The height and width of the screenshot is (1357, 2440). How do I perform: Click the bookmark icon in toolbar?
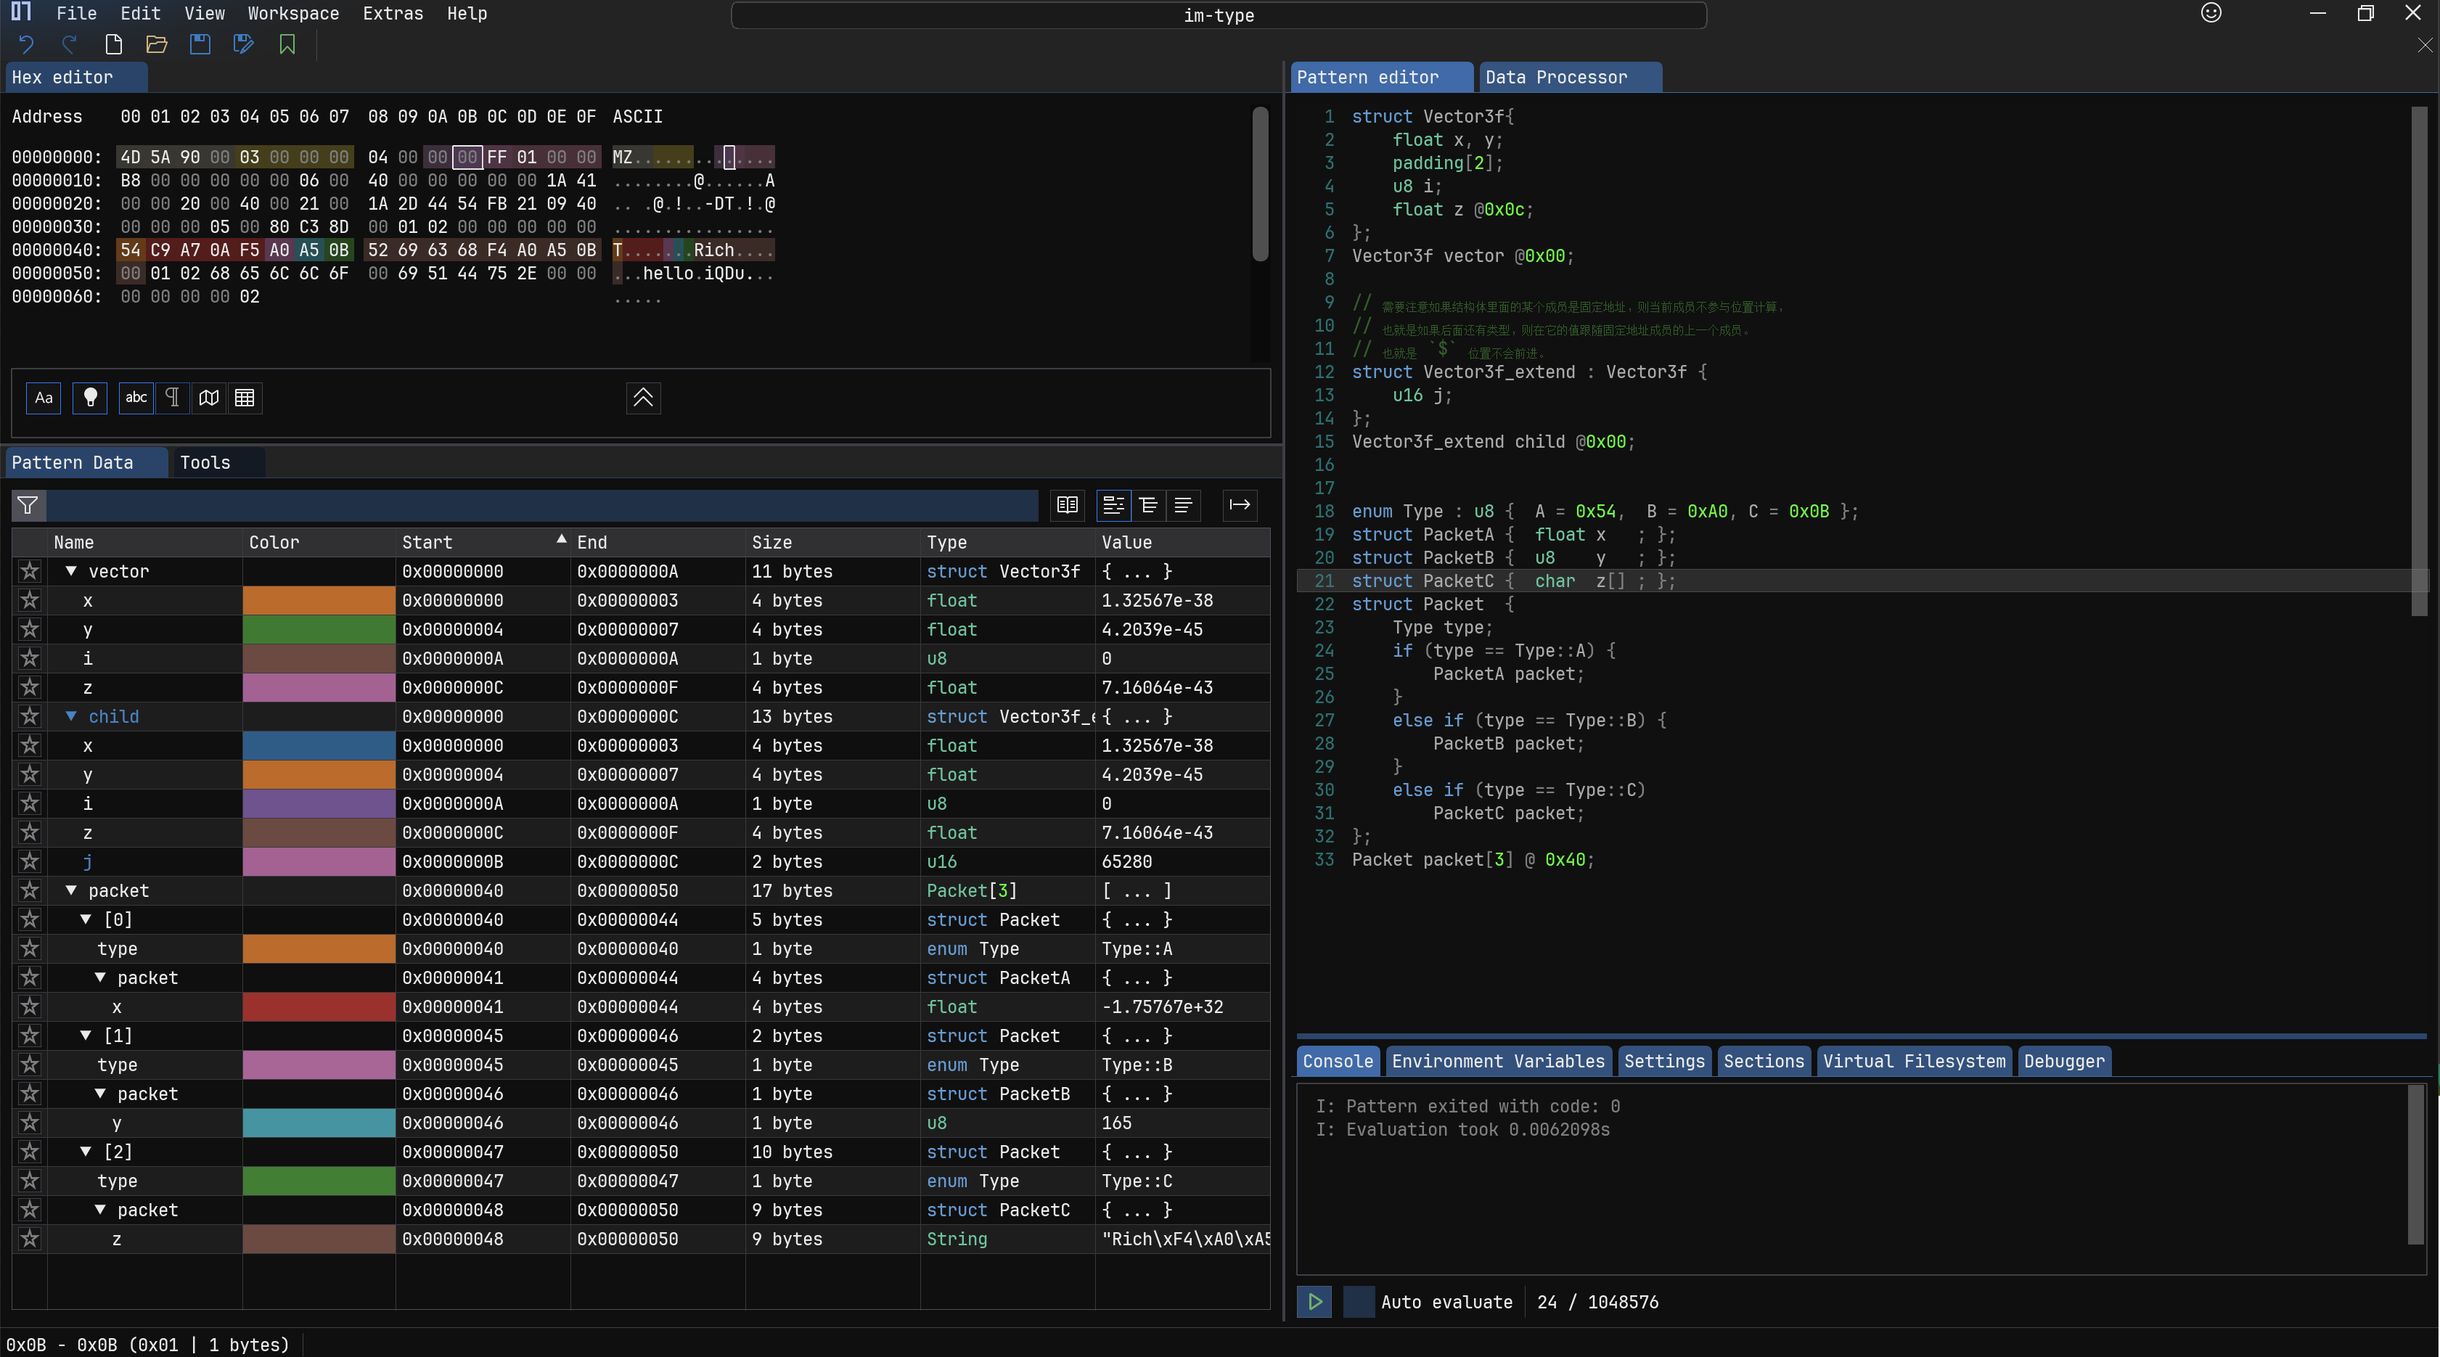pyautogui.click(x=287, y=44)
